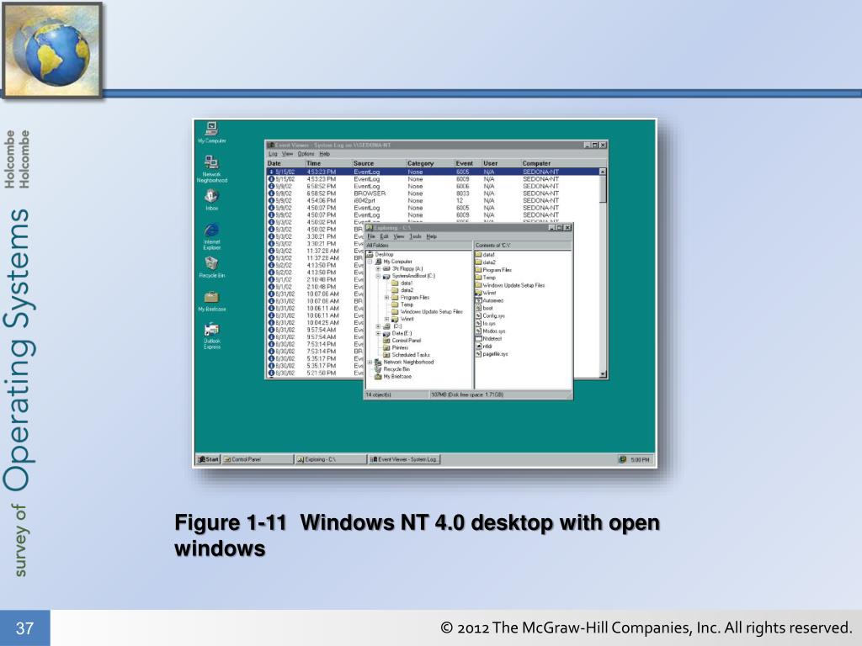Switch to Control Panel taskbar button
The height and width of the screenshot is (646, 862).
tap(258, 459)
